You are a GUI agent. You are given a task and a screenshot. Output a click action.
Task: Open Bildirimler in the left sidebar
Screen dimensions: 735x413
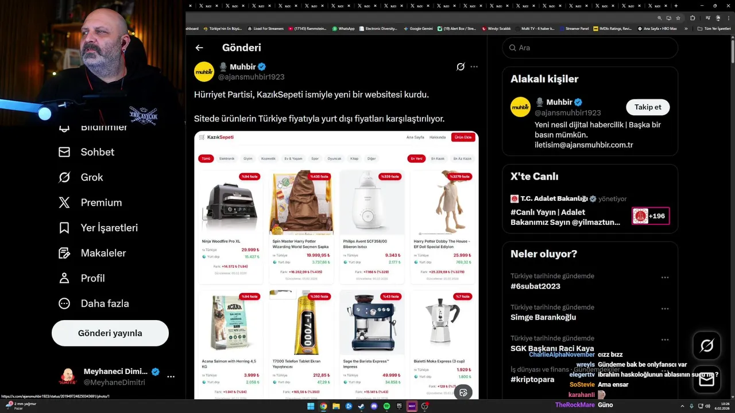click(94, 127)
